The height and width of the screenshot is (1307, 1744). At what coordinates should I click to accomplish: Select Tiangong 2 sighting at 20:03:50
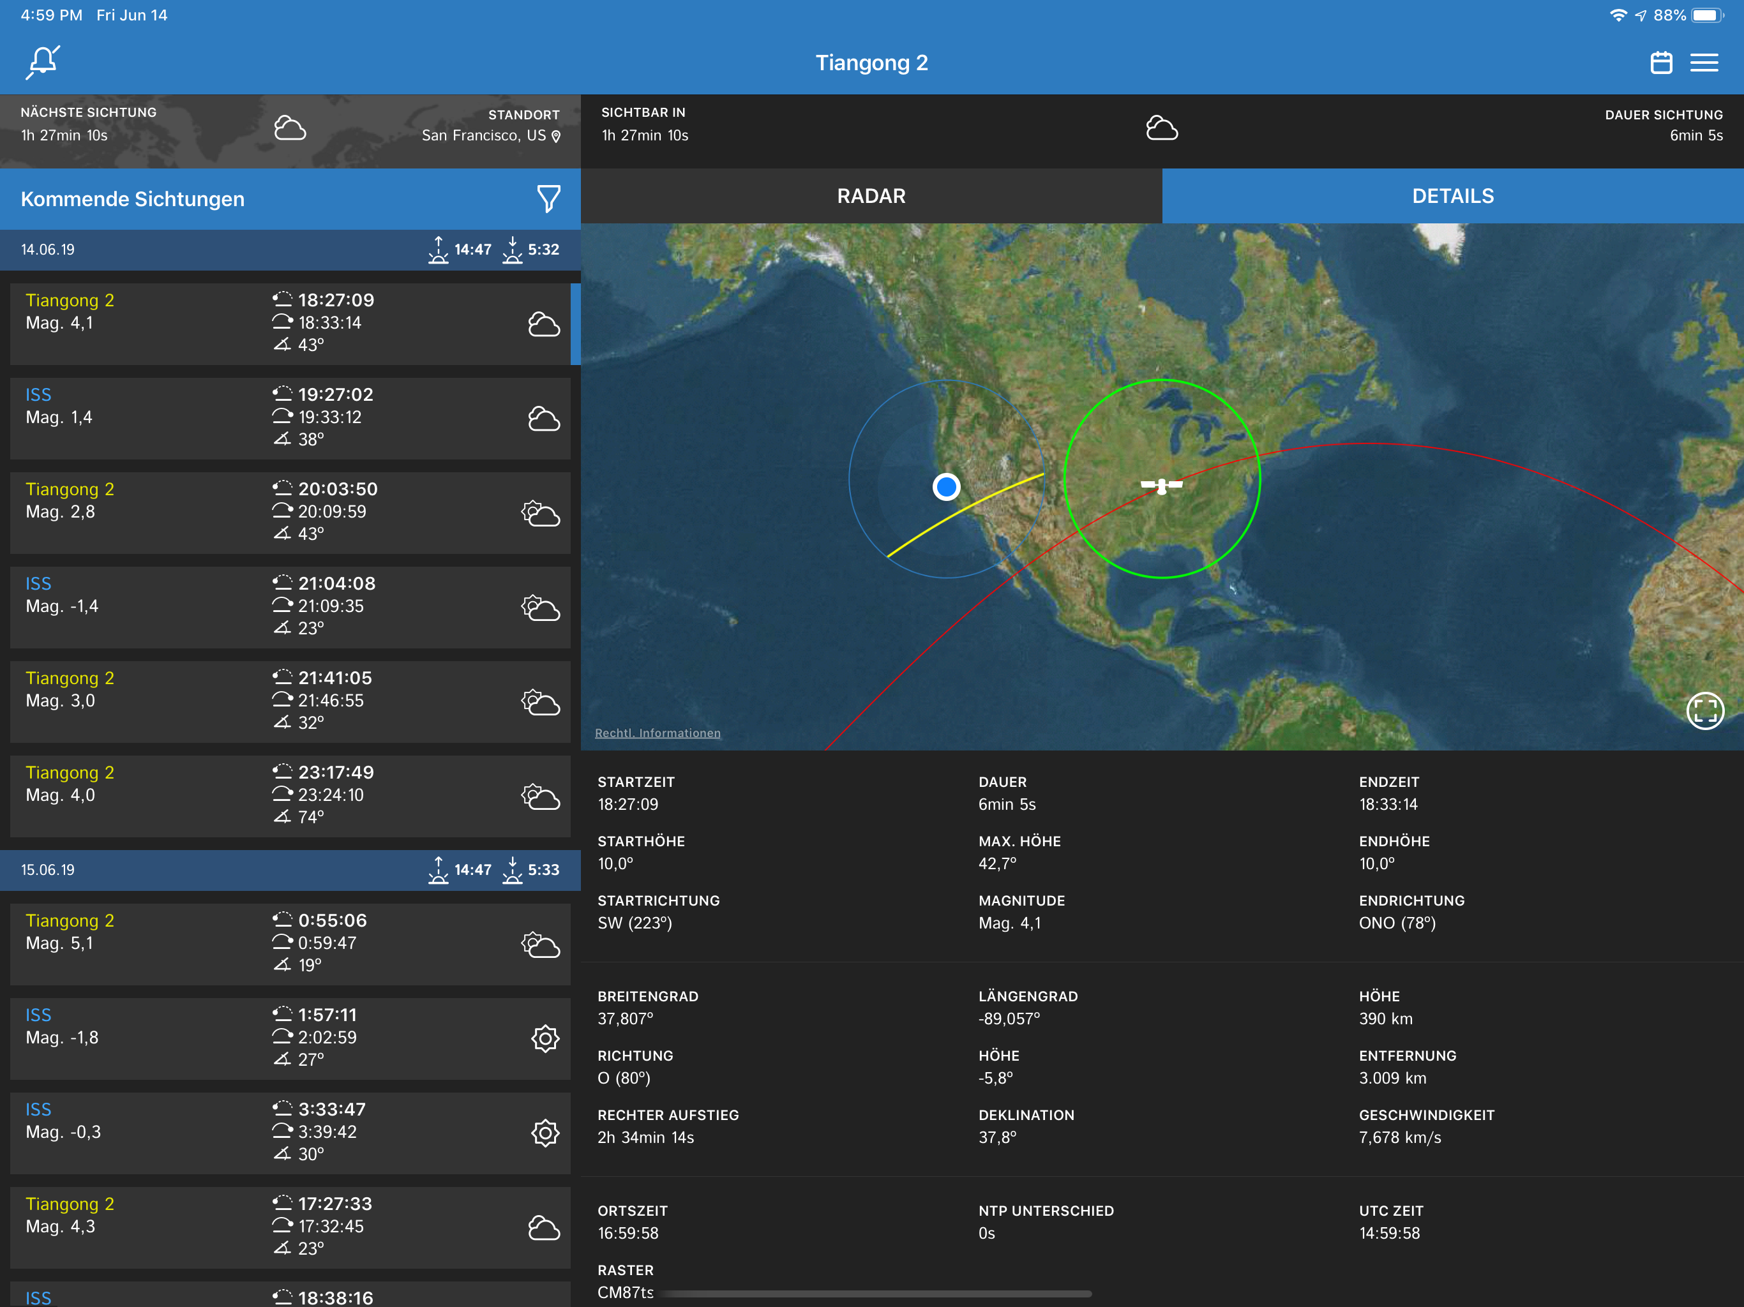(290, 513)
